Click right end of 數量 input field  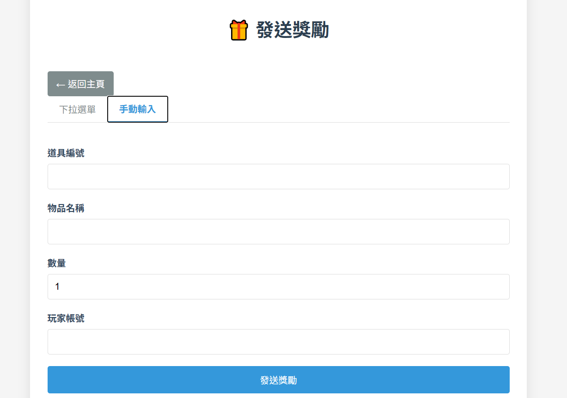(499, 286)
